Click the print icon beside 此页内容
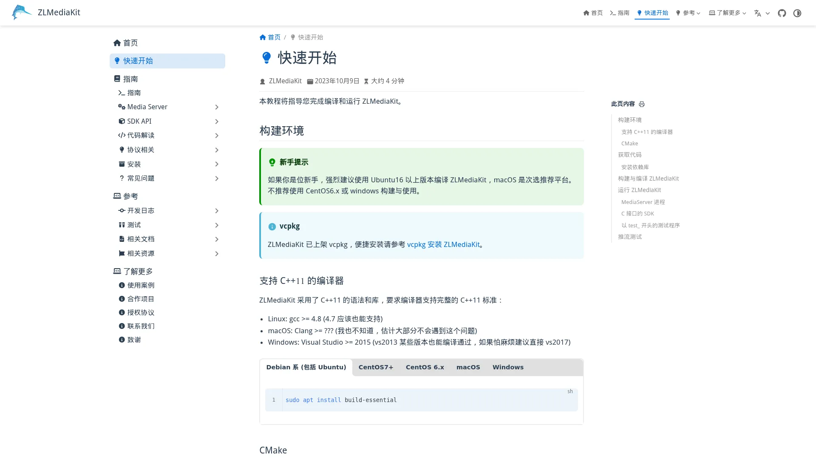Viewport: 816px width, 459px height. click(642, 104)
